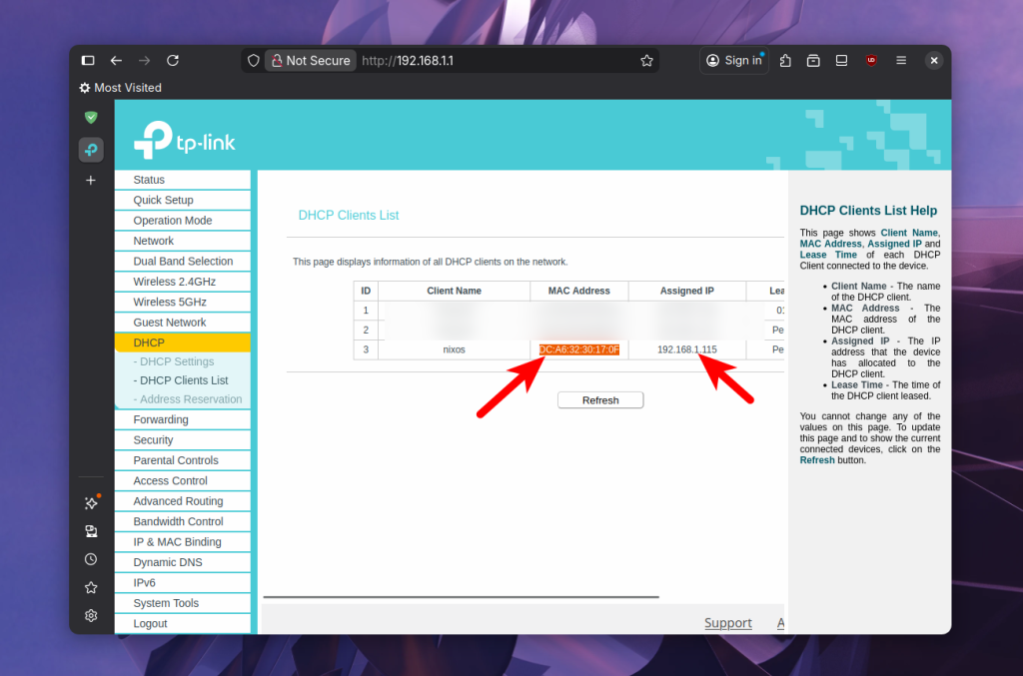
Task: Bookmark this page with star icon
Action: point(647,61)
